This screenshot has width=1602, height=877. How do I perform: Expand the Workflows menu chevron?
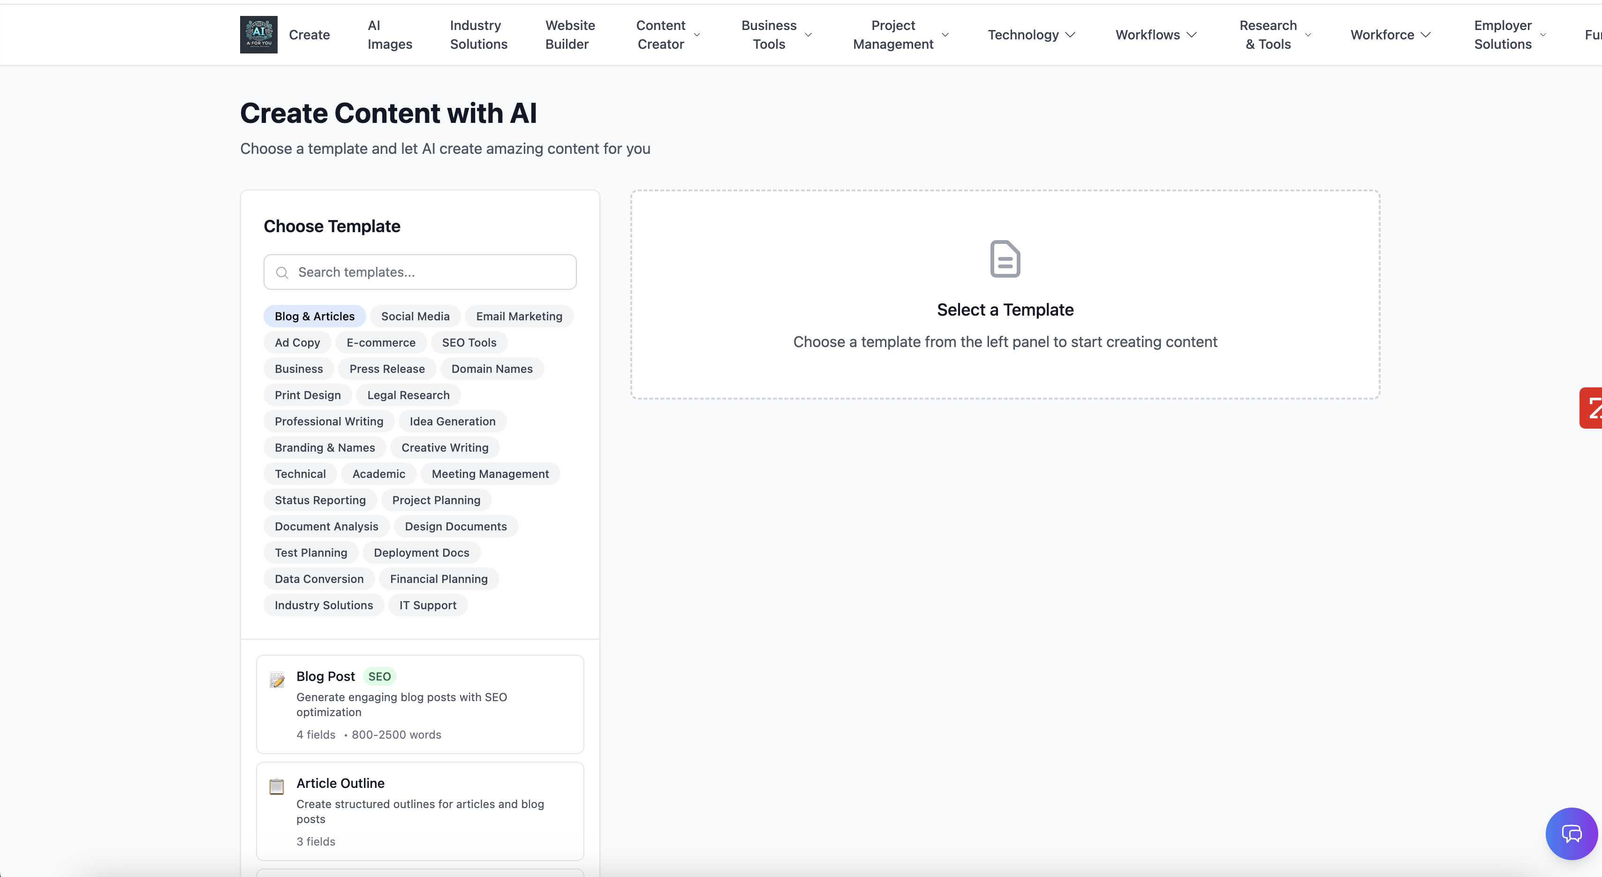click(x=1192, y=35)
